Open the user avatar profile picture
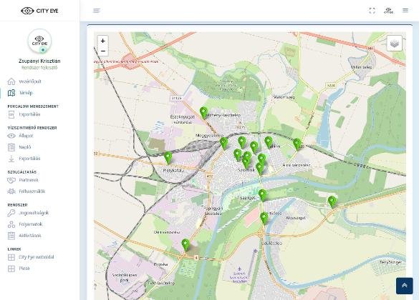The height and width of the screenshot is (300, 419). click(x=39, y=41)
